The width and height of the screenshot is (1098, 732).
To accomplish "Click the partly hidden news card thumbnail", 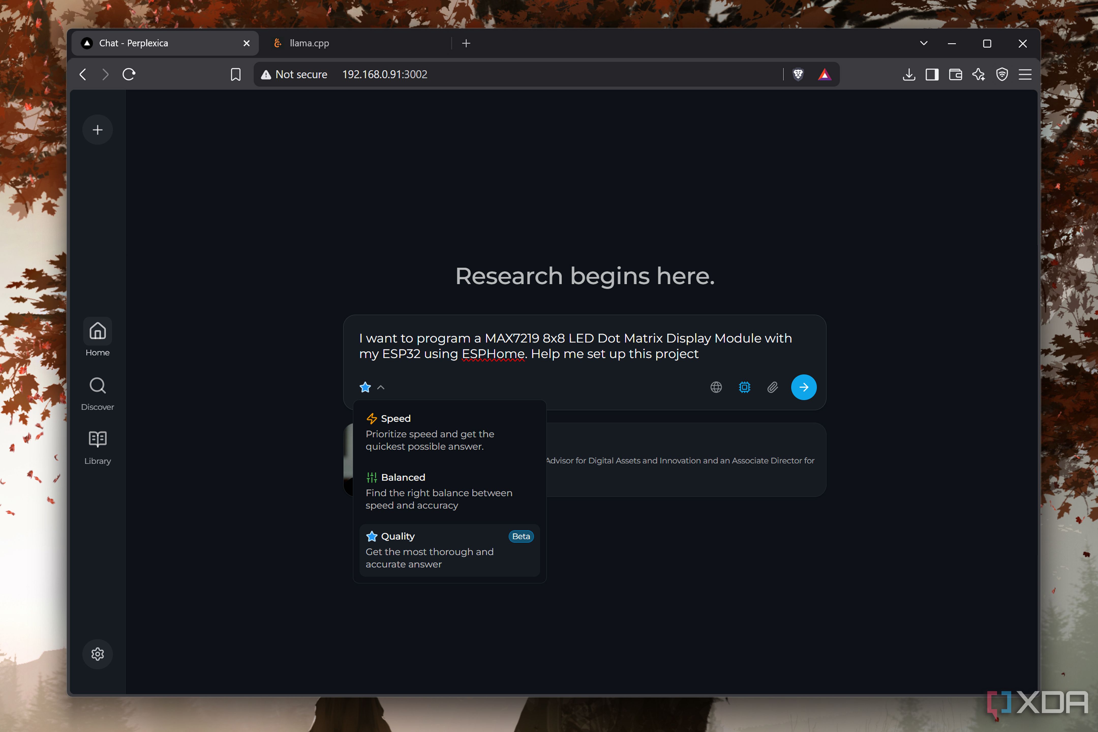I will 348,460.
